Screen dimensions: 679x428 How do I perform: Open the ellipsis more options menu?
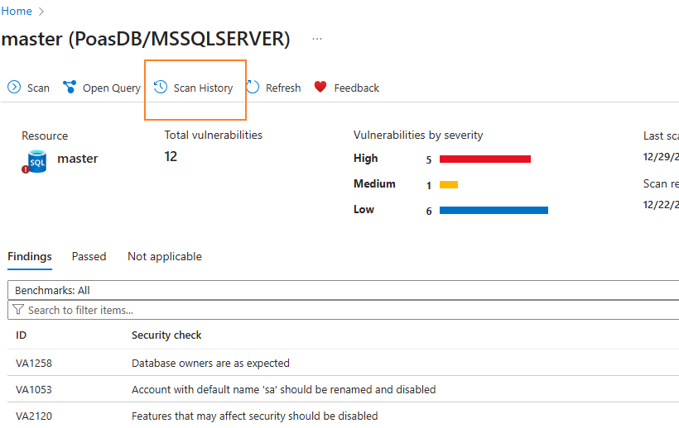point(317,39)
